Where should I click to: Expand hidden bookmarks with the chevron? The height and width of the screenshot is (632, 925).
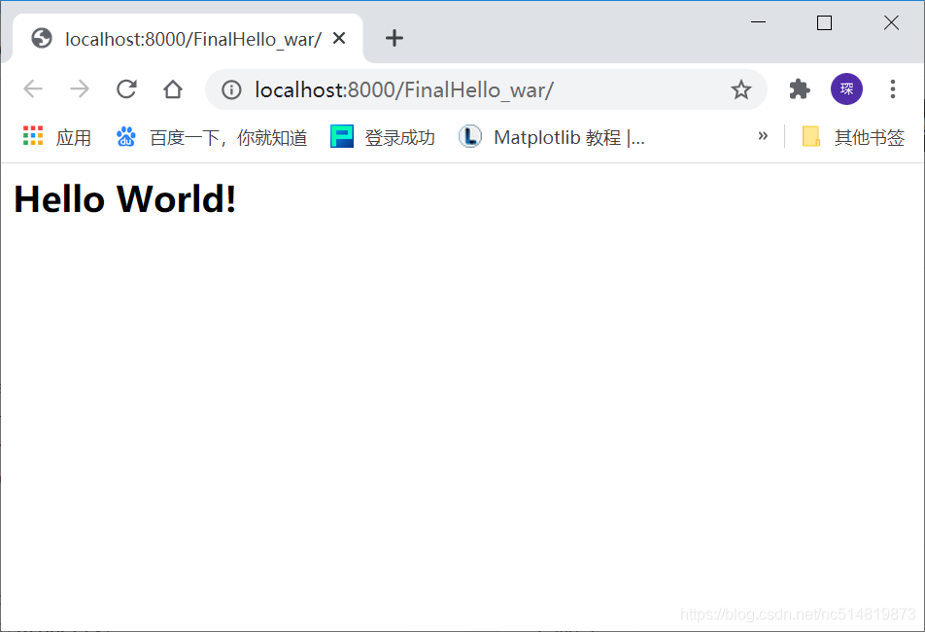pyautogui.click(x=763, y=136)
